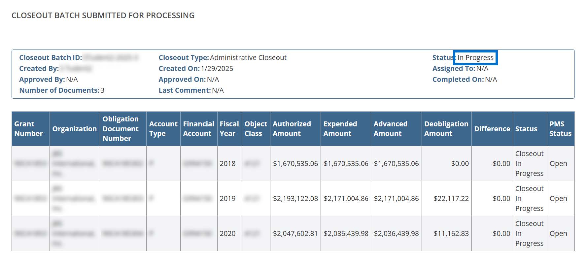Click the Obligation Document Number column header
This screenshot has width=587, height=262.
[x=121, y=129]
